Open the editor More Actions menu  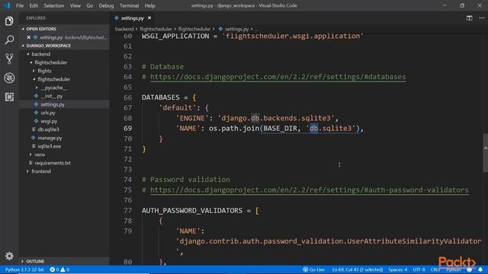click(x=481, y=18)
